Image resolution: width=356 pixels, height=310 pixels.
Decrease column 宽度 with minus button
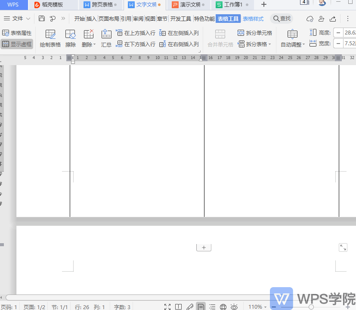coord(338,44)
